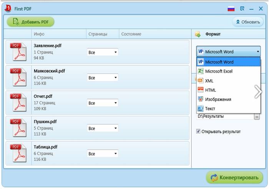This screenshot has height=189, width=269.
Task: Select file name Маяковский.pdf
Action: [x=50, y=71]
